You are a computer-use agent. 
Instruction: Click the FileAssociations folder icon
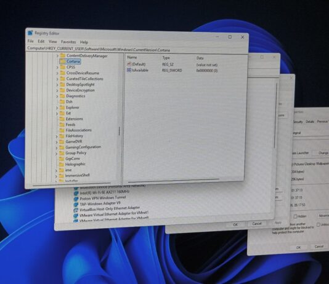pos(62,130)
